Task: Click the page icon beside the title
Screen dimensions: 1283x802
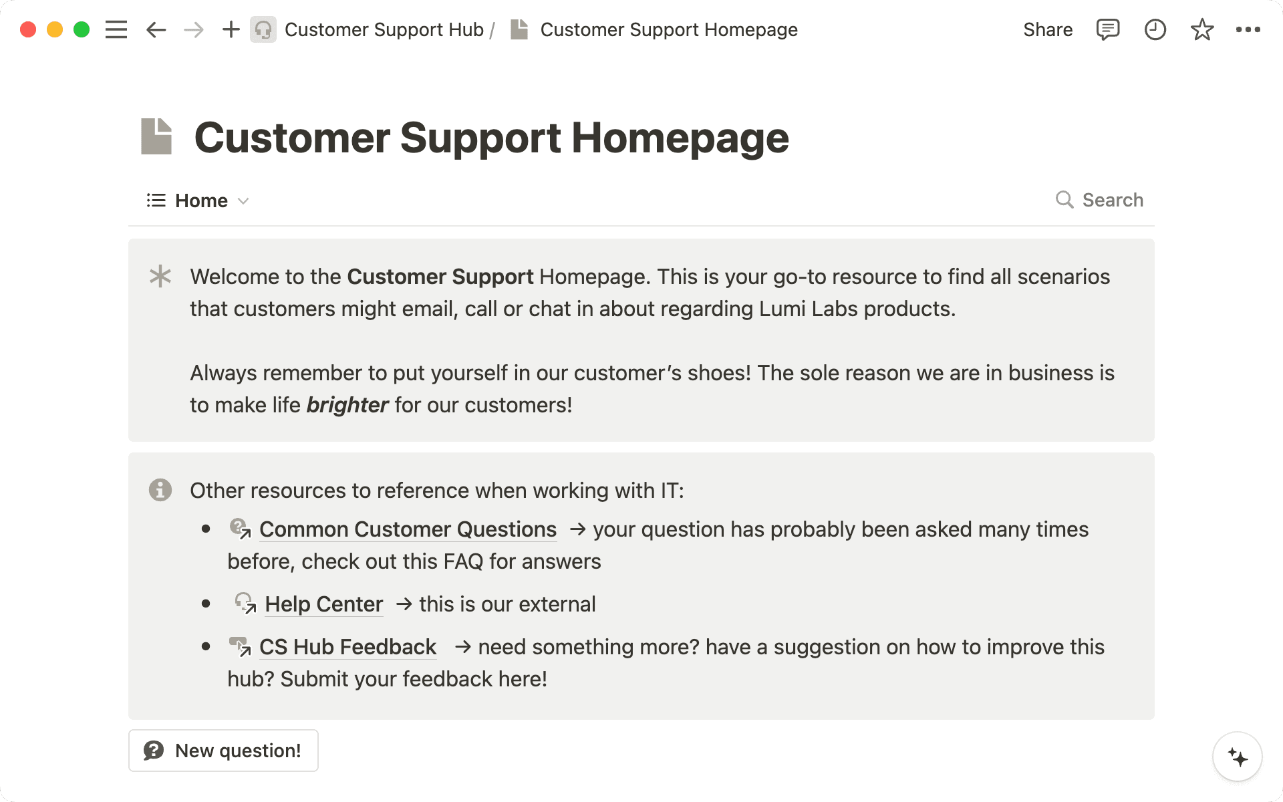Action: tap(156, 136)
